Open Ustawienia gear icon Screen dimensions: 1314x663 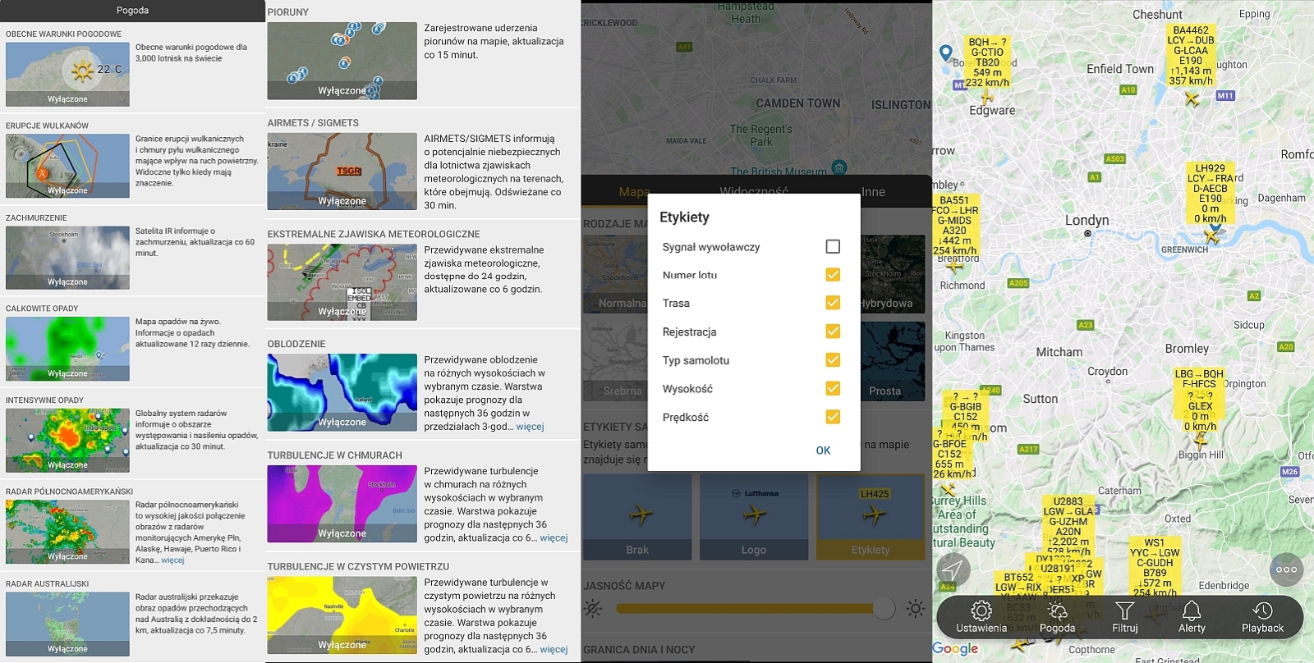981,610
